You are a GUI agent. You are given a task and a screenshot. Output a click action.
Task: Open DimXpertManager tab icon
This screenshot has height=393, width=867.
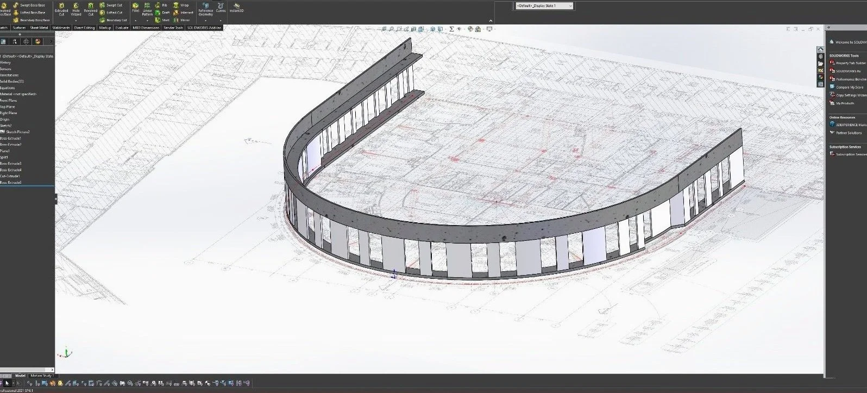point(26,41)
